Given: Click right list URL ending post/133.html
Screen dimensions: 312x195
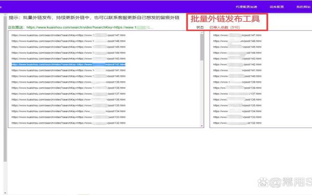Looking at the screenshot, I should (238, 117).
